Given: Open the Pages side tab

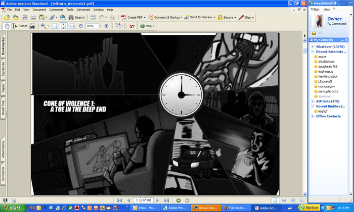Looking at the screenshot, I should pos(3,88).
